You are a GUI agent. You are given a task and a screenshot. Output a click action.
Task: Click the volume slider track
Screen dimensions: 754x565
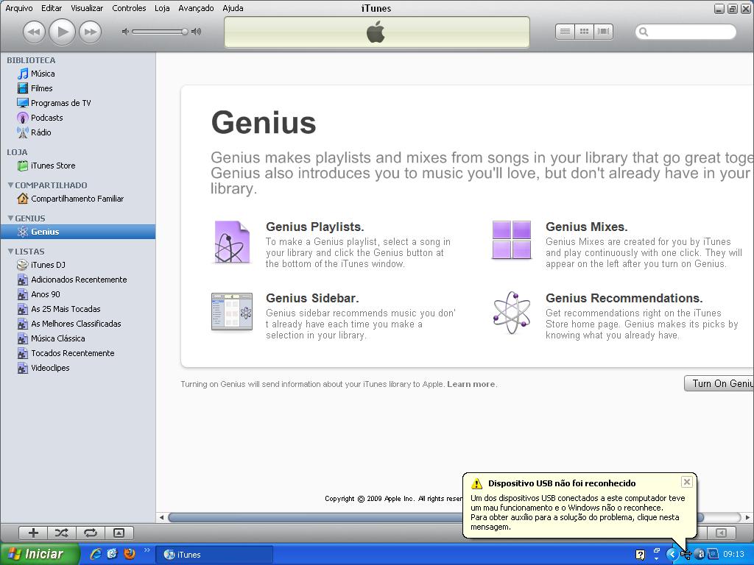(160, 32)
